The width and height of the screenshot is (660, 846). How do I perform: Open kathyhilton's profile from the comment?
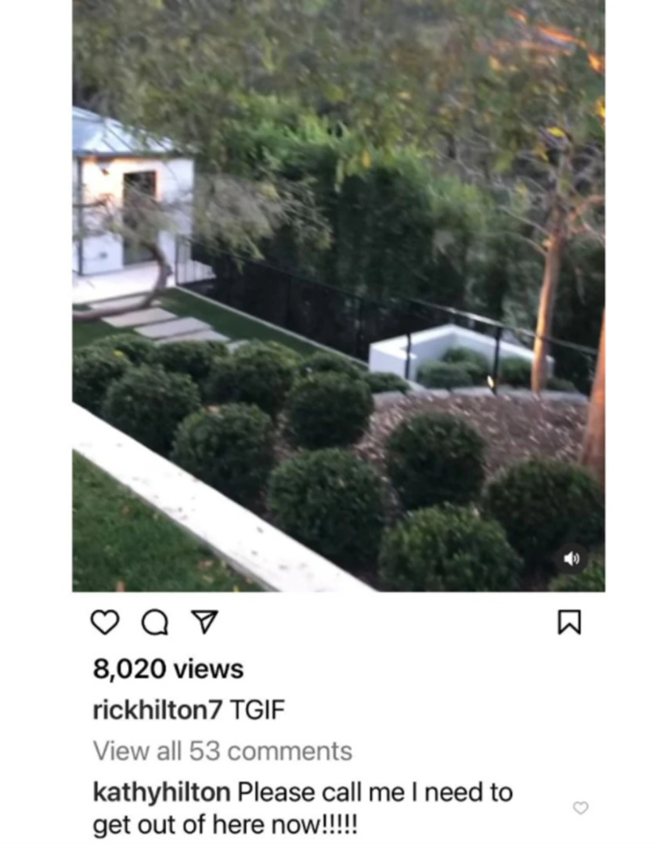pyautogui.click(x=162, y=792)
